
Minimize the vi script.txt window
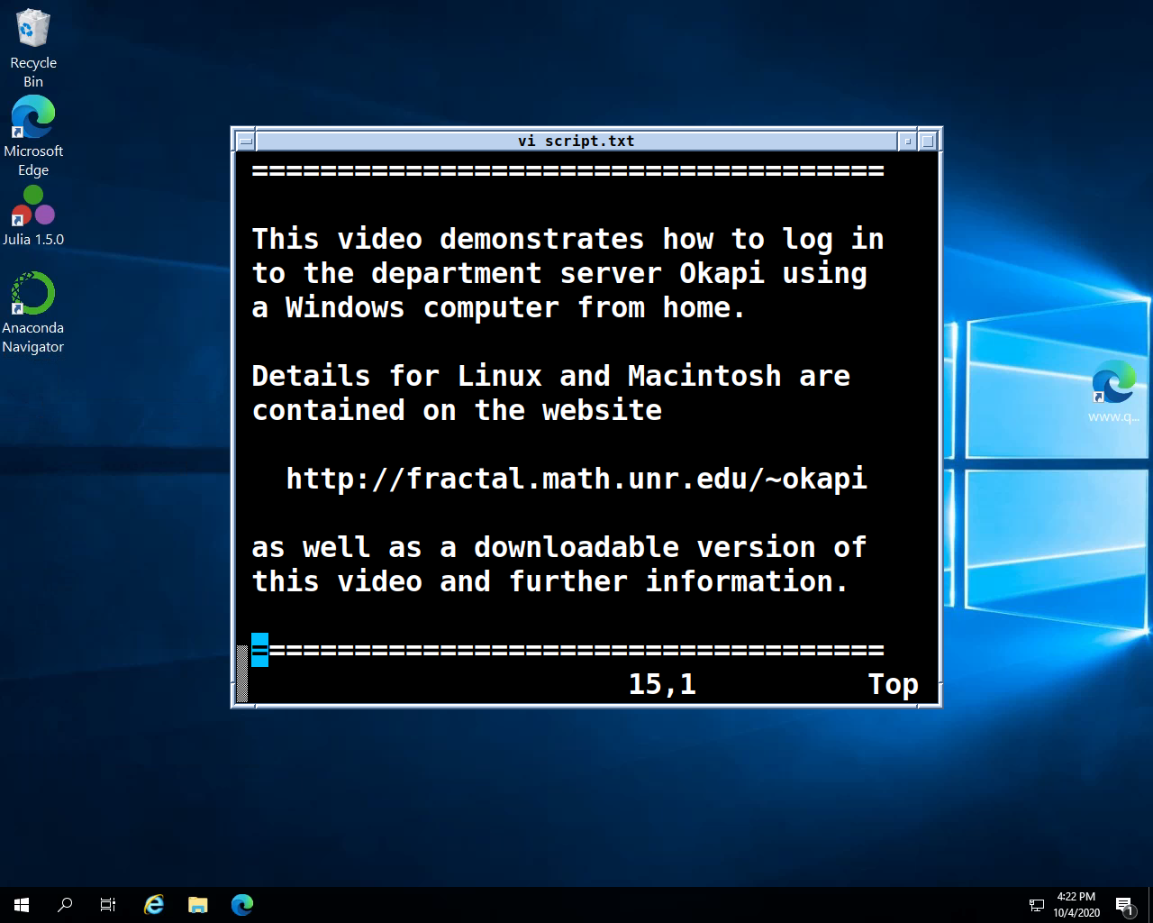[x=908, y=141]
